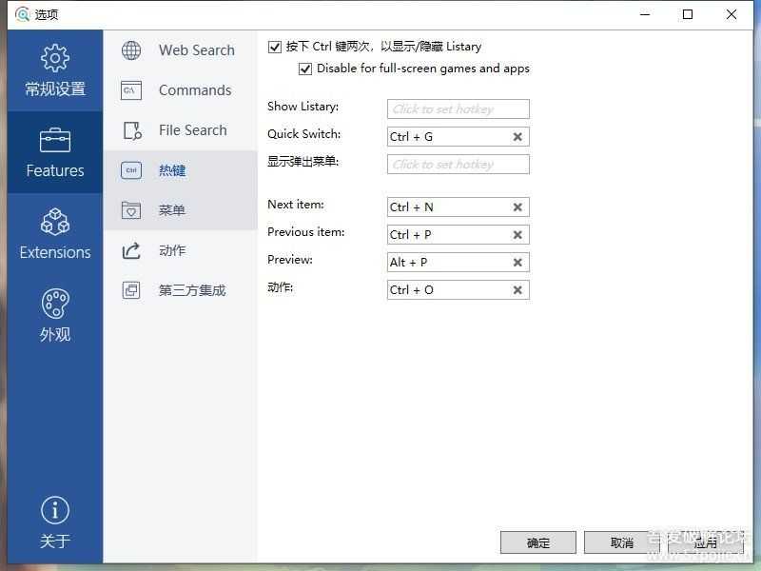This screenshot has height=571, width=761.
Task: Uncheck Disable for full-screen games checkbox
Action: click(305, 69)
